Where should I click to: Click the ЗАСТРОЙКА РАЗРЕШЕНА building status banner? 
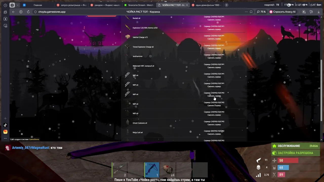point(296,153)
